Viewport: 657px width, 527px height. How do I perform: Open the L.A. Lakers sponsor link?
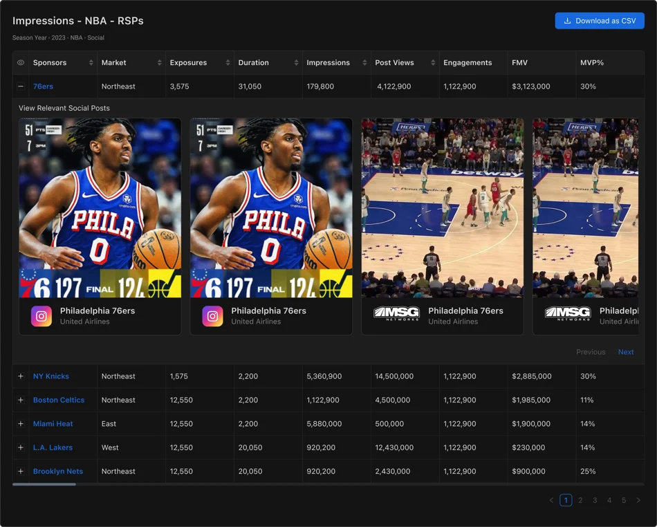point(53,447)
